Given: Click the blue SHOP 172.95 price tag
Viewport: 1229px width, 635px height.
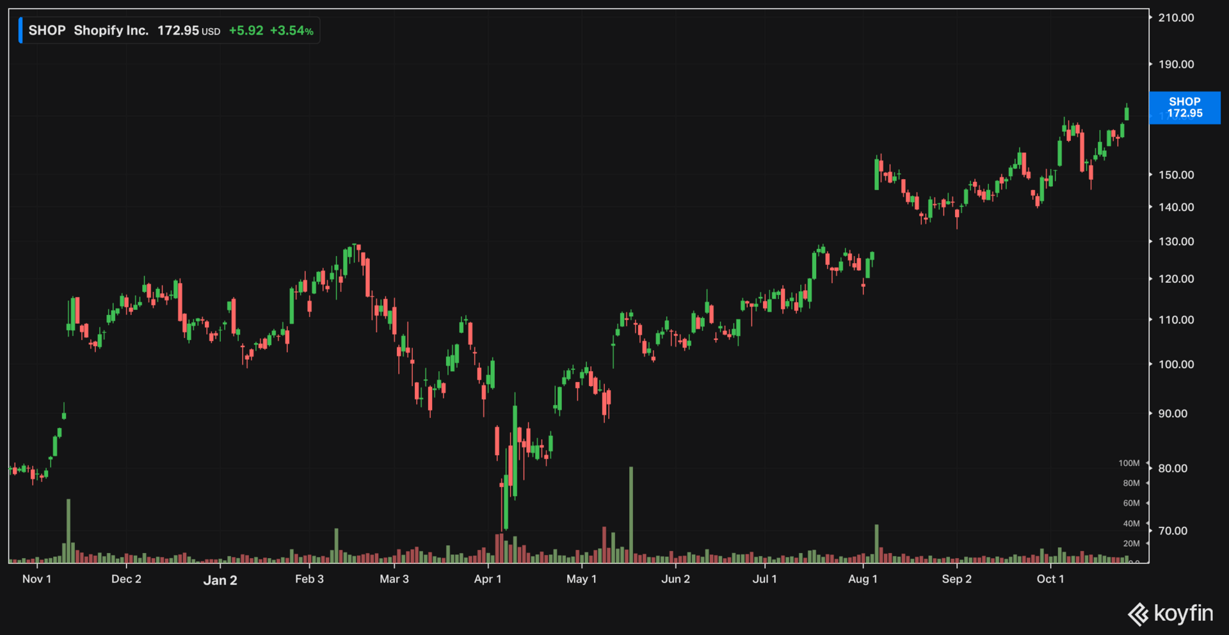Looking at the screenshot, I should [x=1185, y=108].
